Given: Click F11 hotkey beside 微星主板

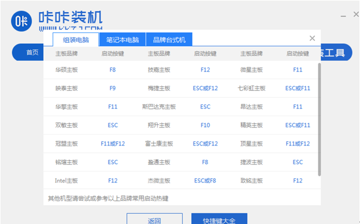Looking at the screenshot, I should 298,70.
